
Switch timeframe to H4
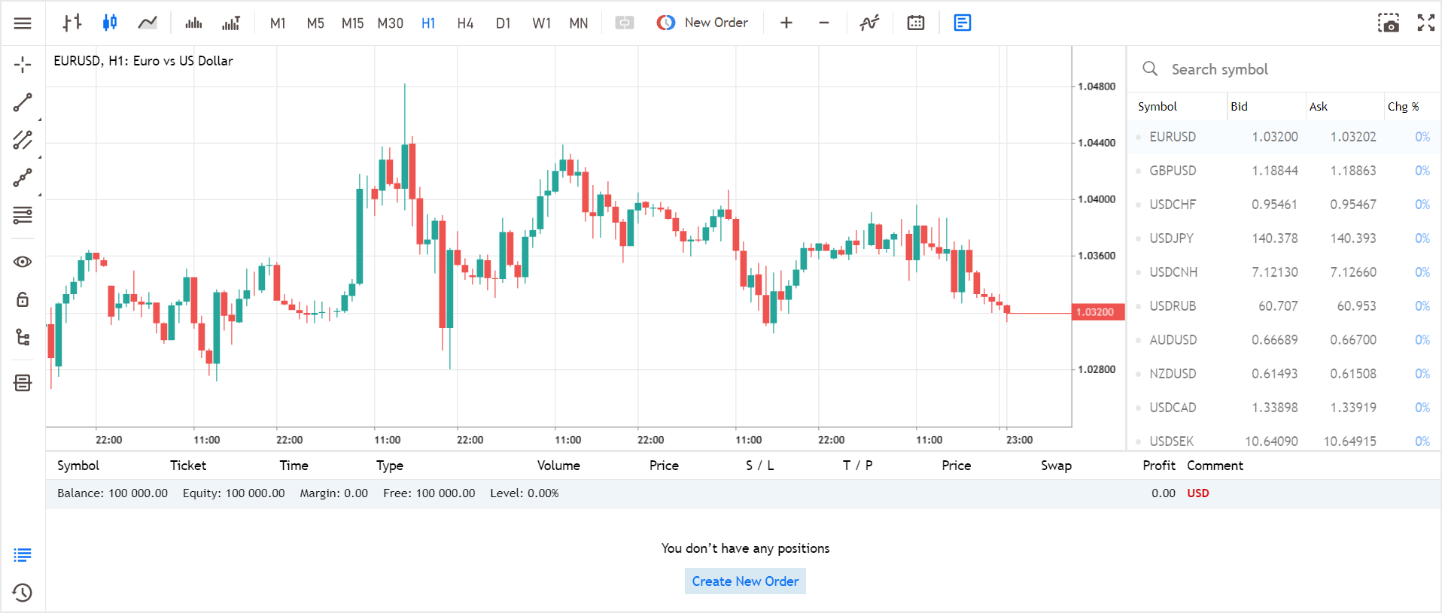(465, 23)
